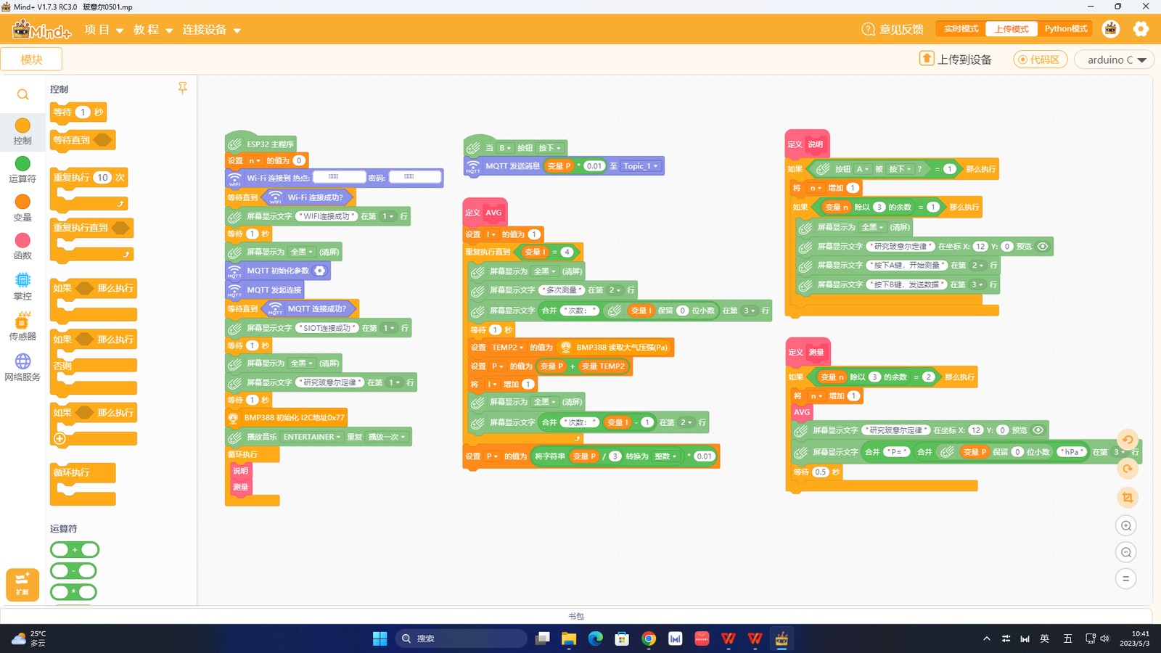Open the B button dropdown in the 当按钮 block

click(504, 148)
